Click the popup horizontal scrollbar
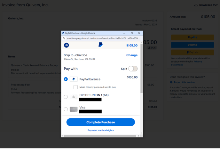The image size is (220, 149). pyautogui.click(x=100, y=136)
